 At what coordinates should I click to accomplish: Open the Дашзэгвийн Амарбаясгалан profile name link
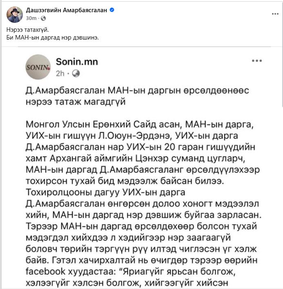click(66, 10)
